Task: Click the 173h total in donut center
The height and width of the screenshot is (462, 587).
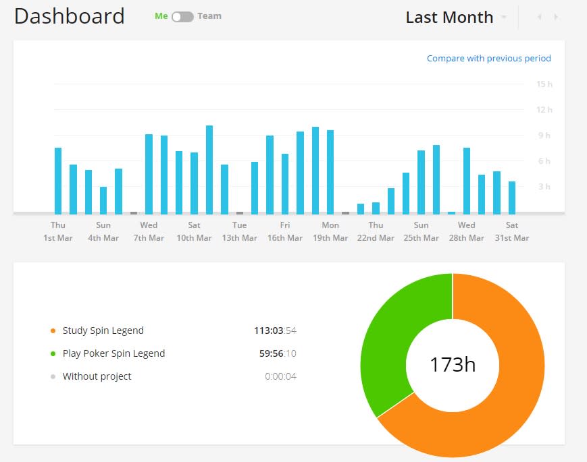Action: click(453, 365)
